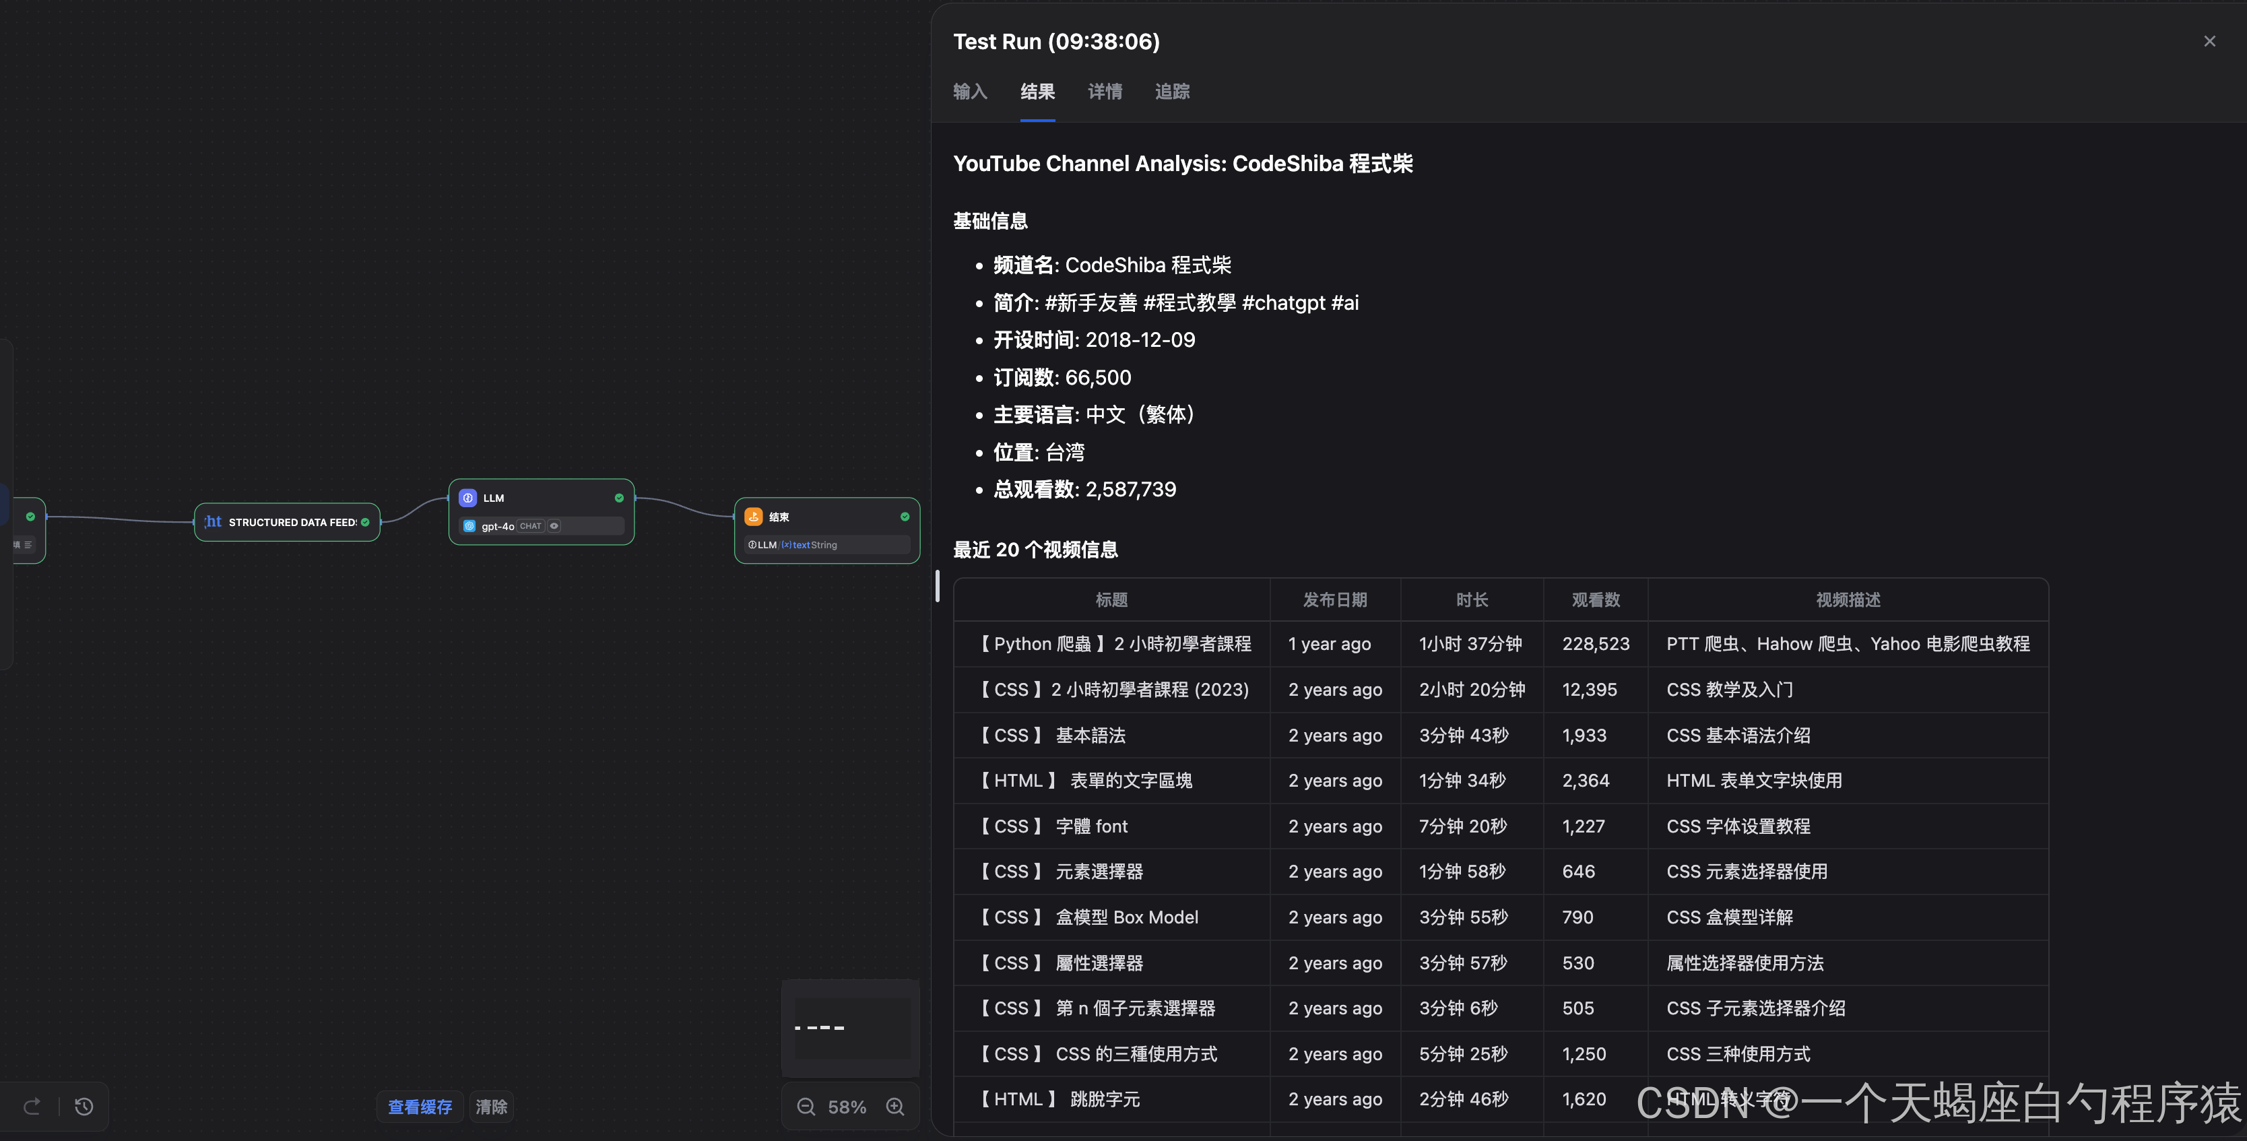Click the YouTube Channel Analysis heading

coord(1183,163)
